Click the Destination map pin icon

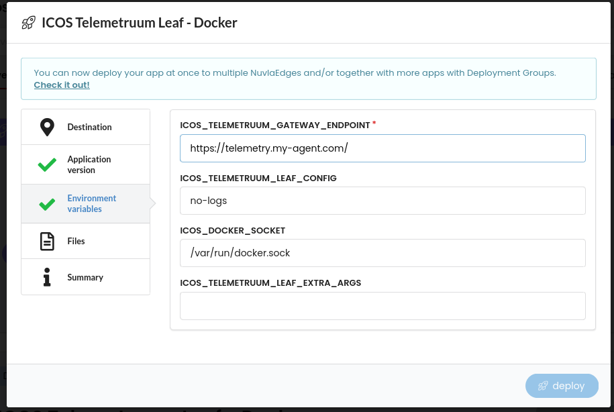pos(47,127)
